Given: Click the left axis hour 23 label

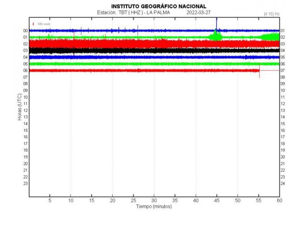Looking at the screenshot, I should 25,183.
